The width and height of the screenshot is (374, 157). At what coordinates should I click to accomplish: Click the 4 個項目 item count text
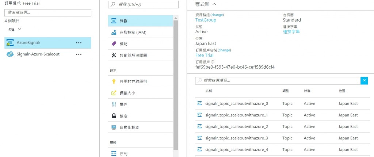coord(12,21)
